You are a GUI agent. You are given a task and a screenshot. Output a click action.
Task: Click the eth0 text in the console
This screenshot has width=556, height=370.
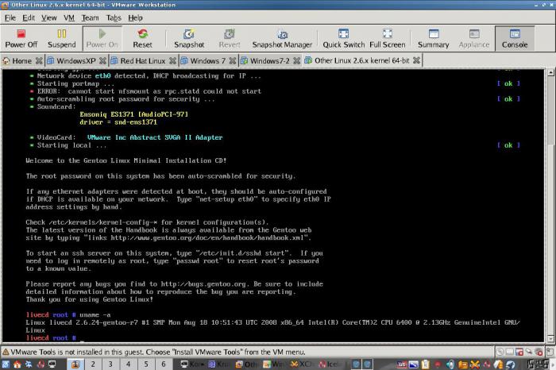tap(102, 76)
